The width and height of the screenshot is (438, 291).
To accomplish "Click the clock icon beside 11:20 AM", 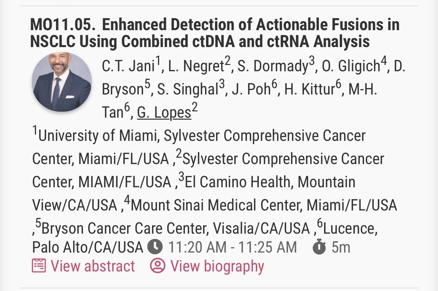I will click(155, 247).
